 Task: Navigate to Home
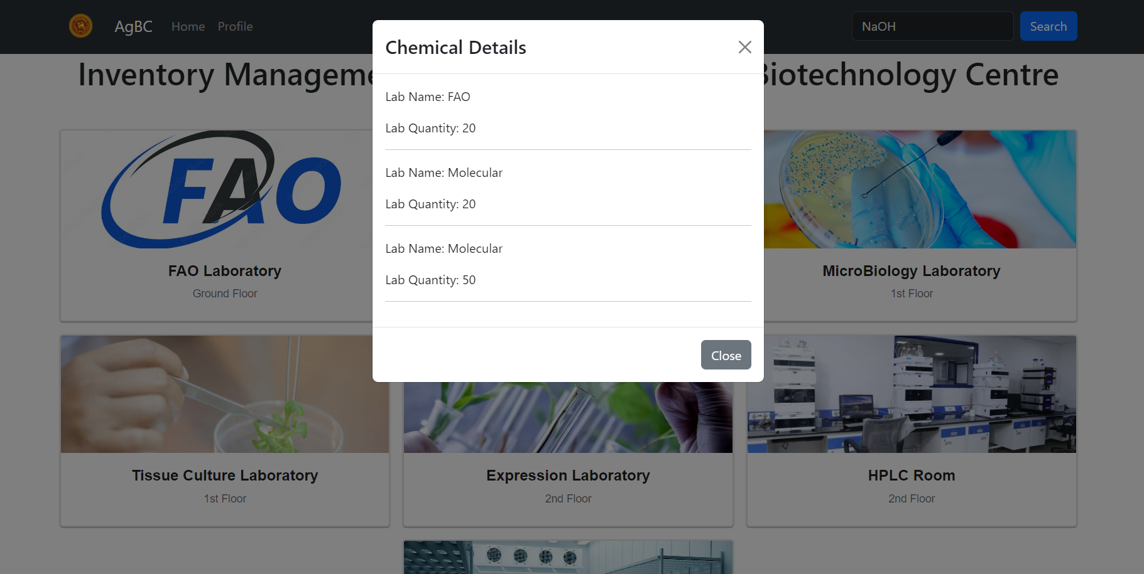point(188,26)
